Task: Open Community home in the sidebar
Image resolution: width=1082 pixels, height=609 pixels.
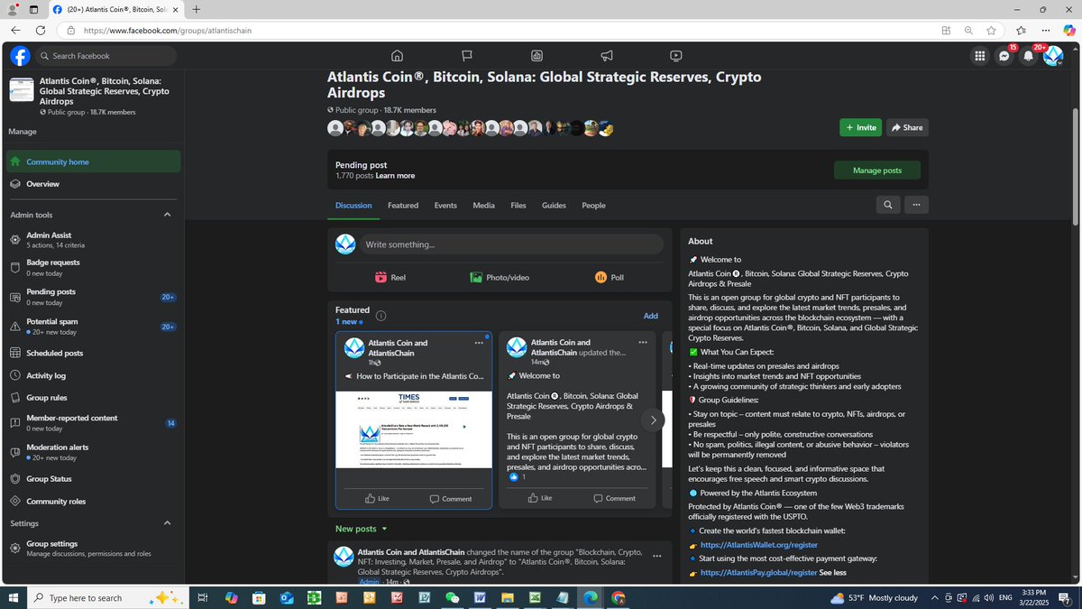Action: (x=93, y=161)
